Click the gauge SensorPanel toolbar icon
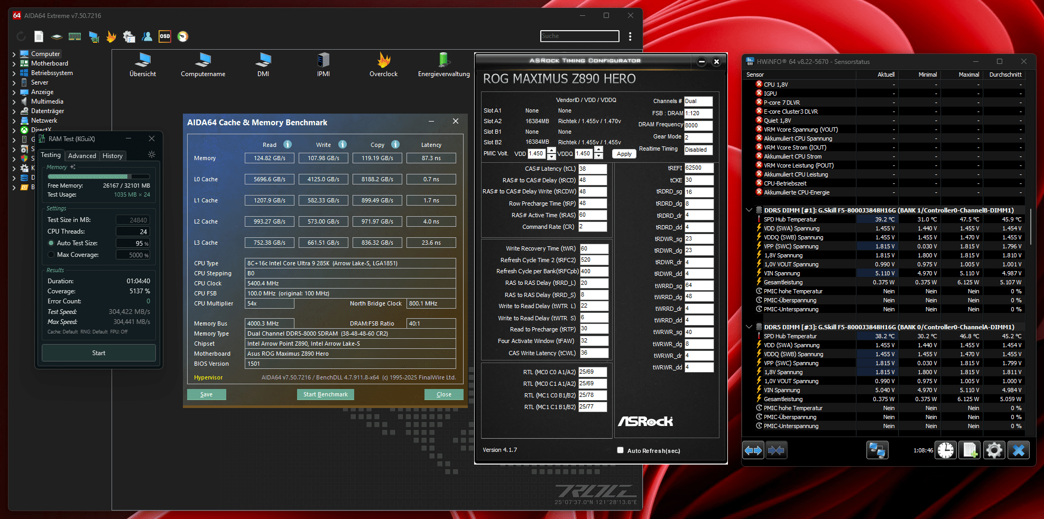This screenshot has width=1044, height=519. (183, 36)
